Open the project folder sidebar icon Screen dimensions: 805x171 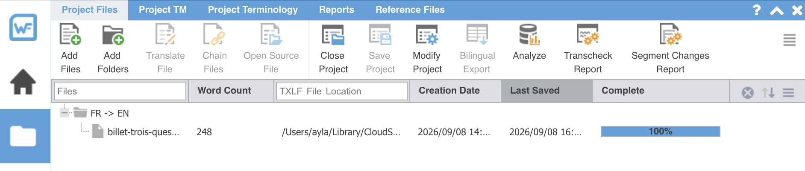click(x=23, y=136)
